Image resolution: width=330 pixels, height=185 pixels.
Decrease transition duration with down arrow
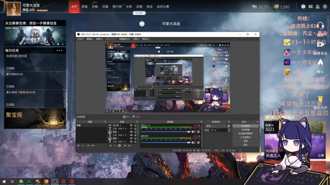click(229, 131)
